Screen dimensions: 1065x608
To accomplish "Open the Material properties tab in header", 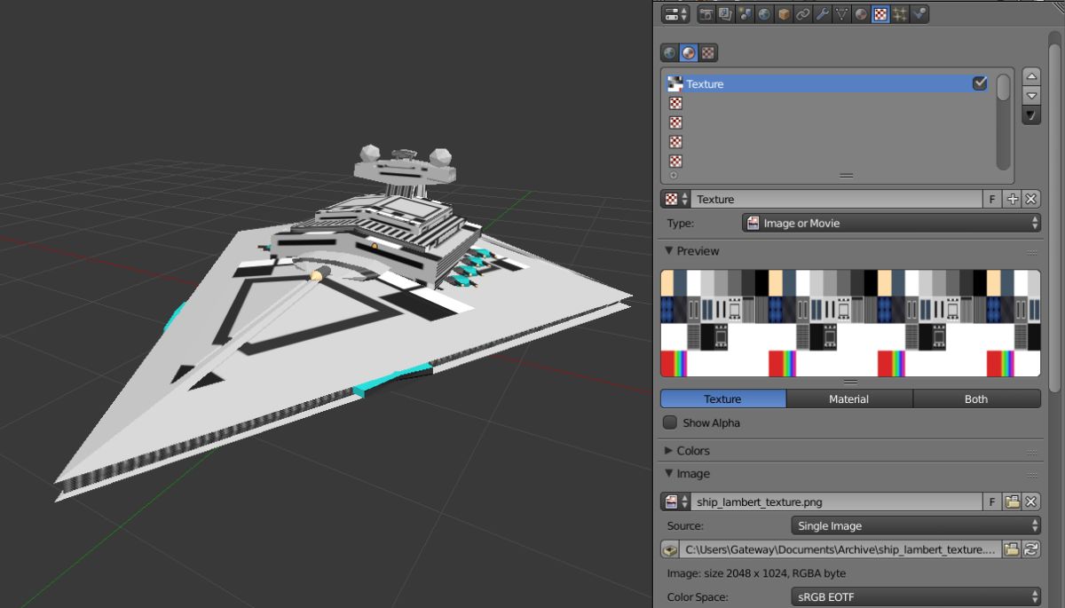I will (861, 13).
